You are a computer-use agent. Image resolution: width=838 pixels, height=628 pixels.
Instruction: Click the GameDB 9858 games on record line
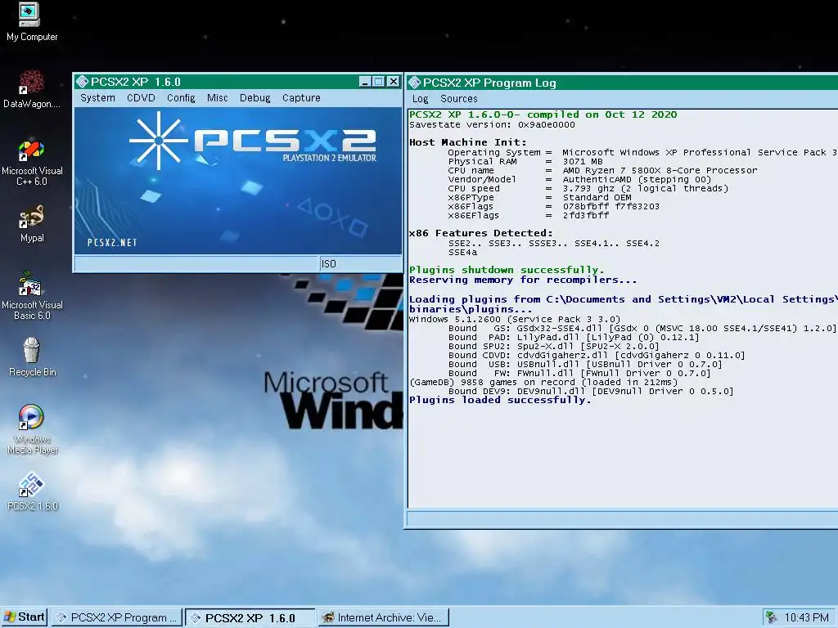coord(543,383)
